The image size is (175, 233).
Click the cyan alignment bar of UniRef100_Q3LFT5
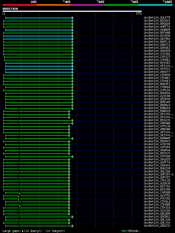pos(39,18)
